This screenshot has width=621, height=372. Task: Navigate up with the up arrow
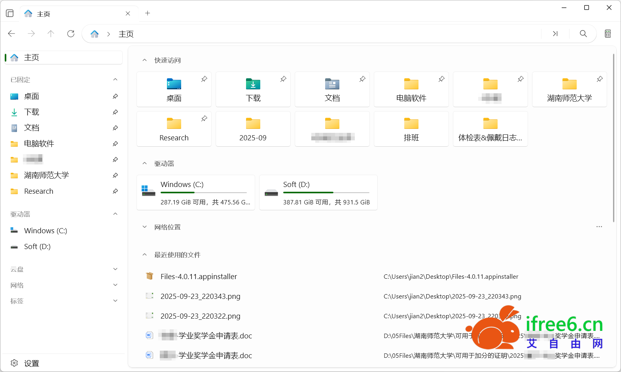51,34
